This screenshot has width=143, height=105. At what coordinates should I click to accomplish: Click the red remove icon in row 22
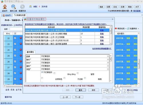coord(21,38)
